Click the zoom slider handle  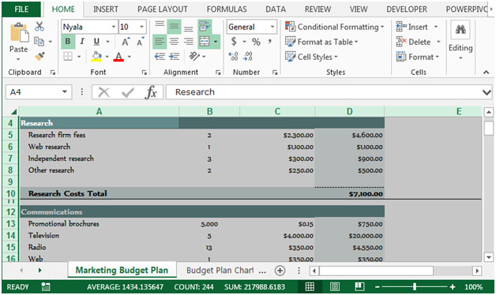(x=415, y=287)
